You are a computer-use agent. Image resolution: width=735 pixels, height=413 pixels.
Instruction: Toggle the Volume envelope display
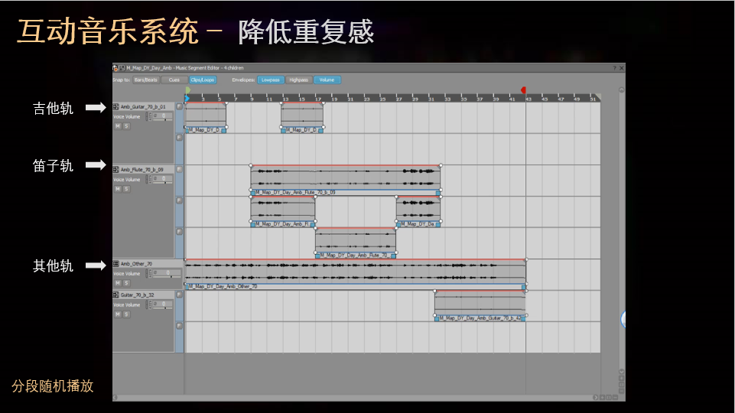pyautogui.click(x=327, y=80)
